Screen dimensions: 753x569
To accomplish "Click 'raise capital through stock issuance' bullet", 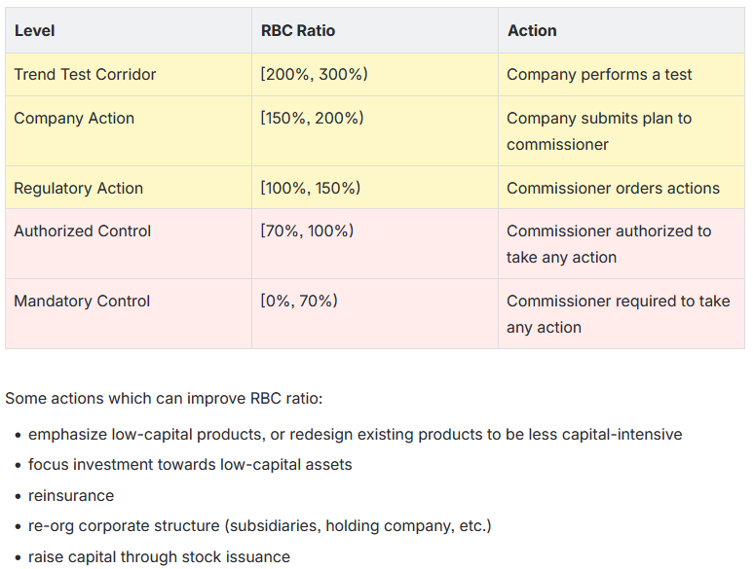I will (159, 557).
